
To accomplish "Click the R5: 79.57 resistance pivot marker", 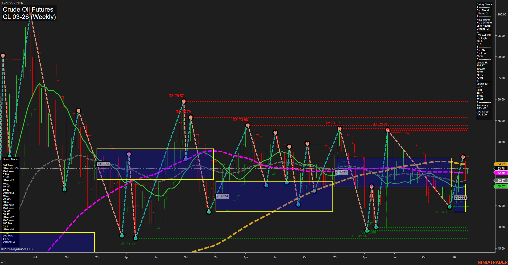I will click(x=184, y=101).
